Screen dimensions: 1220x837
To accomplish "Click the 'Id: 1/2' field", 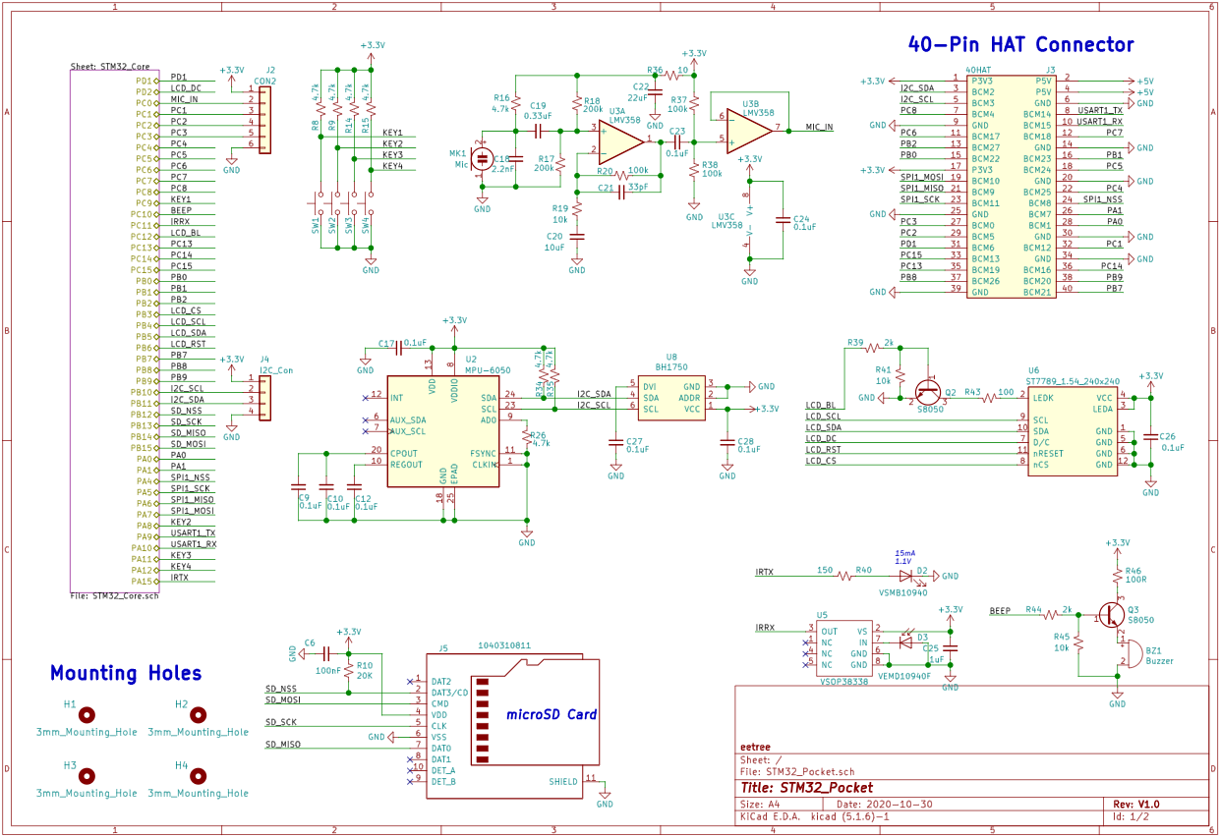I will point(1131,816).
